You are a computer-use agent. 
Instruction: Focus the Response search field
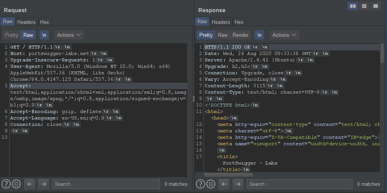(299, 184)
